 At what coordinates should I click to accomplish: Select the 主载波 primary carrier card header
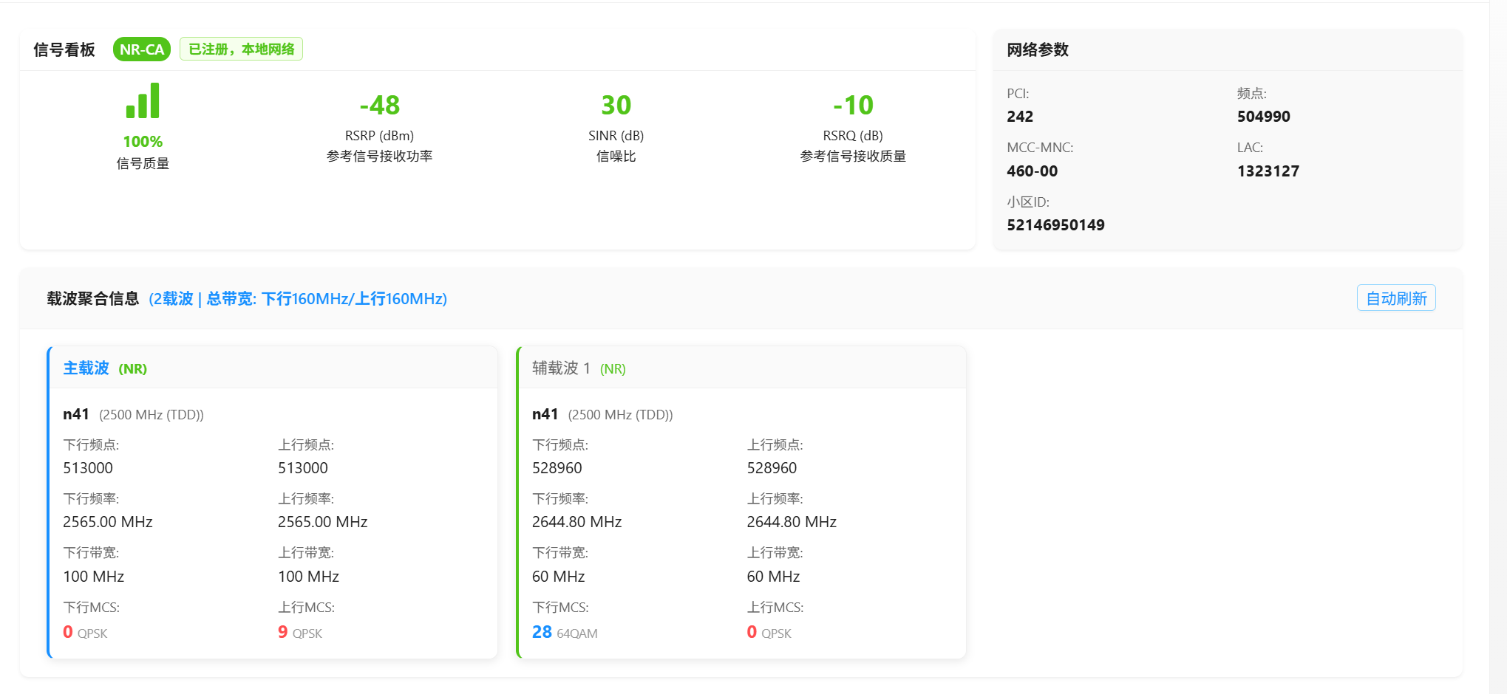click(x=86, y=368)
